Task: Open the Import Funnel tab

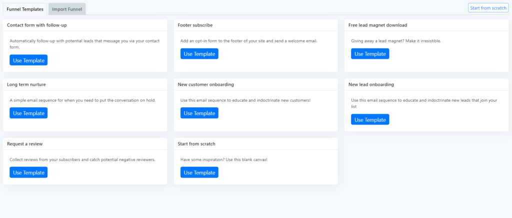Action: (67, 9)
